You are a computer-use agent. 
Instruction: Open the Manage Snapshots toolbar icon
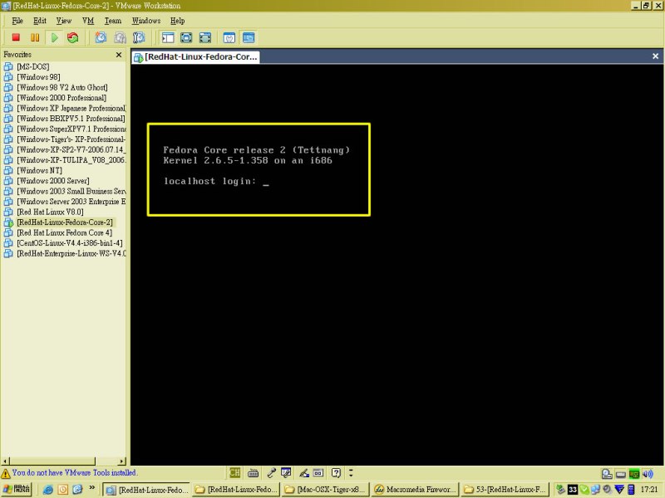click(x=139, y=37)
